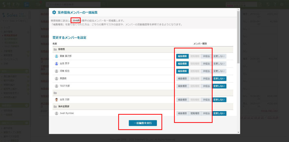The height and width of the screenshot is (142, 289).
Task: Set the first 管理者 member to 非担当
Action: pyautogui.click(x=206, y=56)
